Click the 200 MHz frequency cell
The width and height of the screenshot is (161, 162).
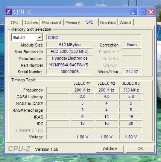tap(82, 90)
